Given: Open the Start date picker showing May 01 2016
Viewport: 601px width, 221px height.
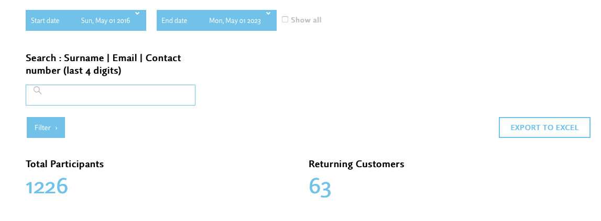Looking at the screenshot, I should point(105,21).
